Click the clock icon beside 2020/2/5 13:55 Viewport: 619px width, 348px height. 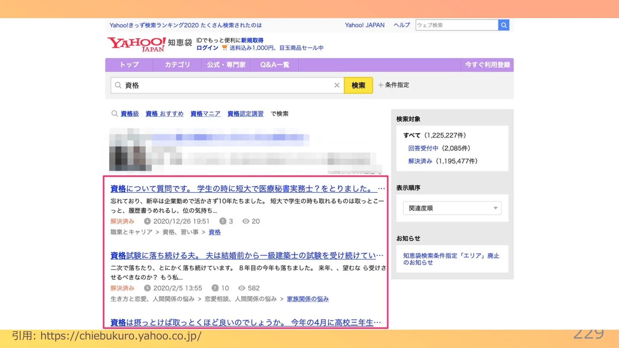tap(147, 288)
